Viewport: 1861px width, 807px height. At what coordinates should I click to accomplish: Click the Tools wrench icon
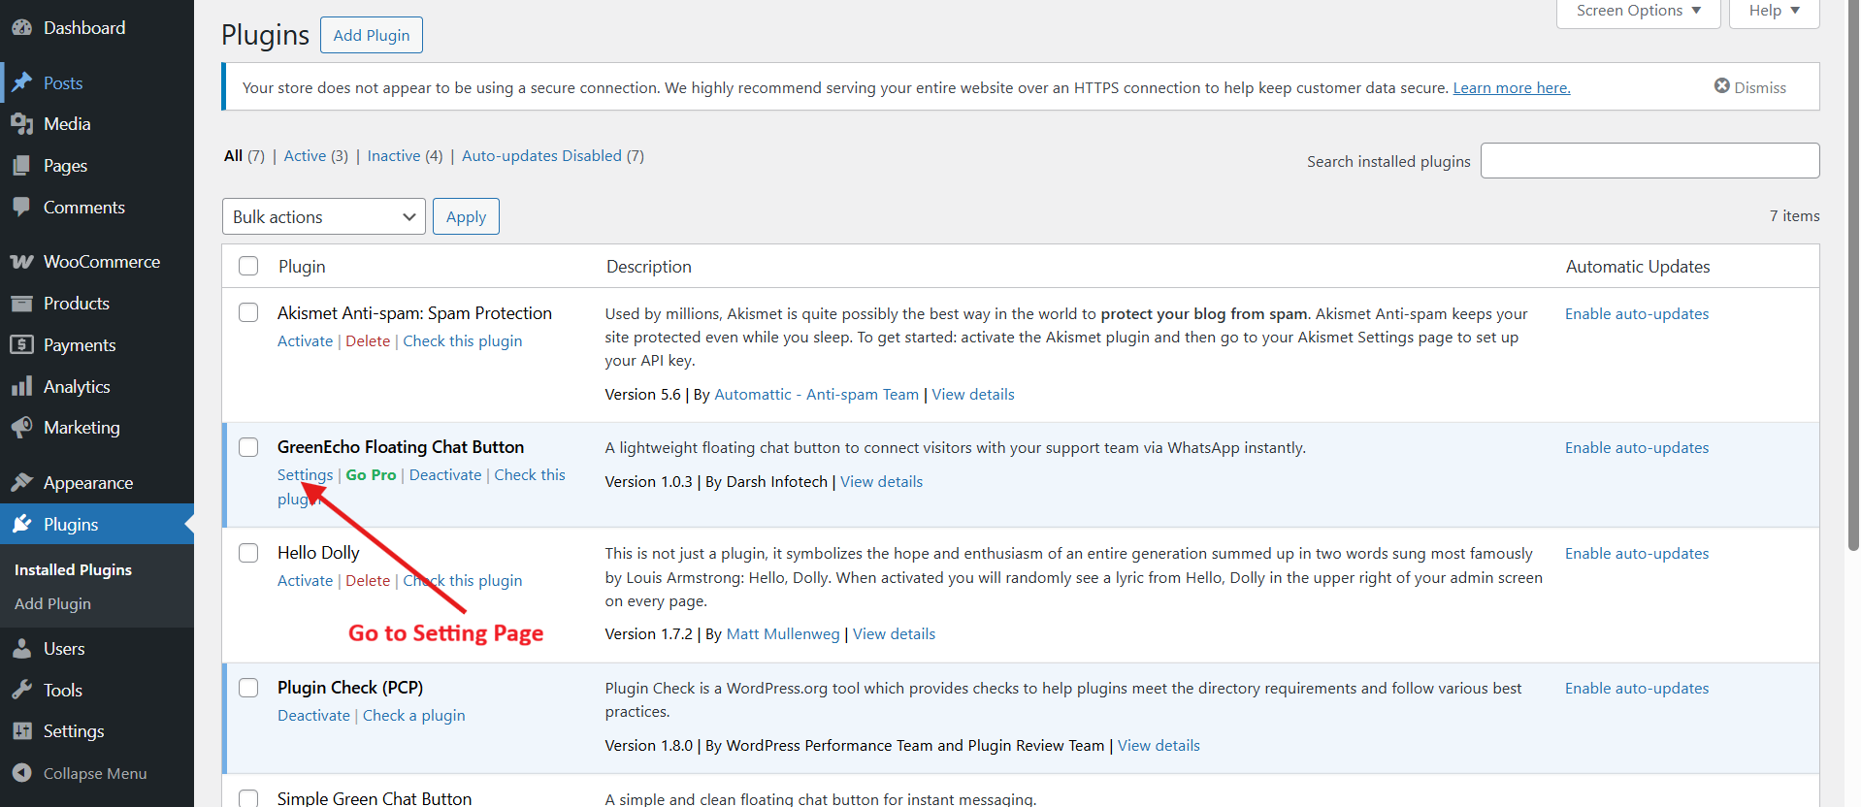point(21,690)
